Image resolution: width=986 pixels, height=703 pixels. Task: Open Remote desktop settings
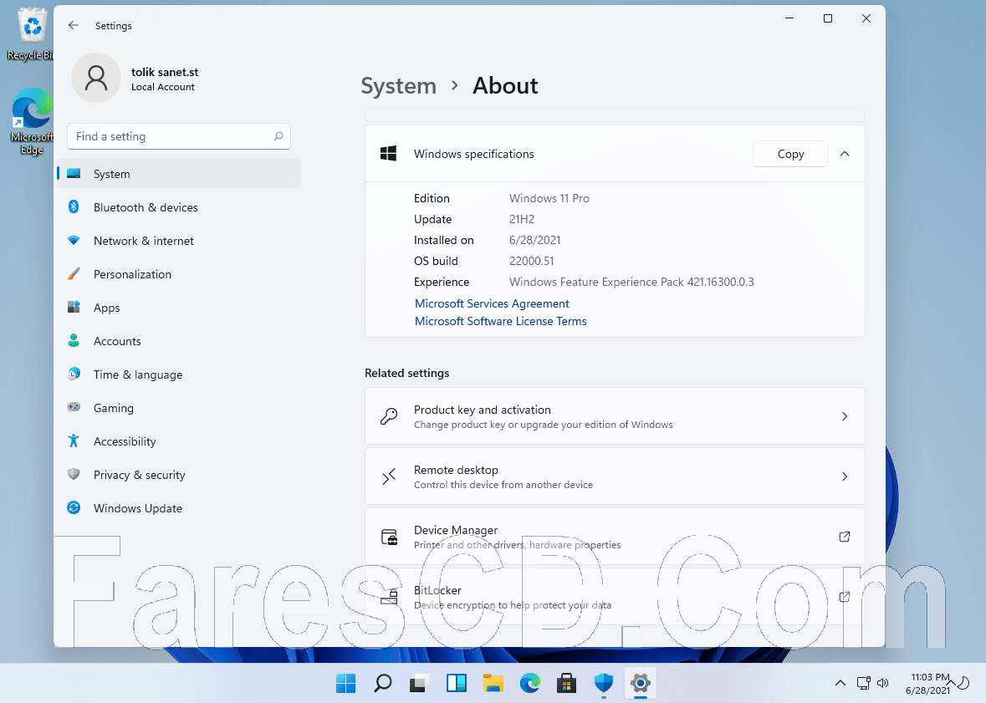(x=615, y=476)
